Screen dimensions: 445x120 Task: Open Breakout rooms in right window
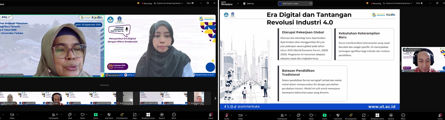click(x=377, y=115)
